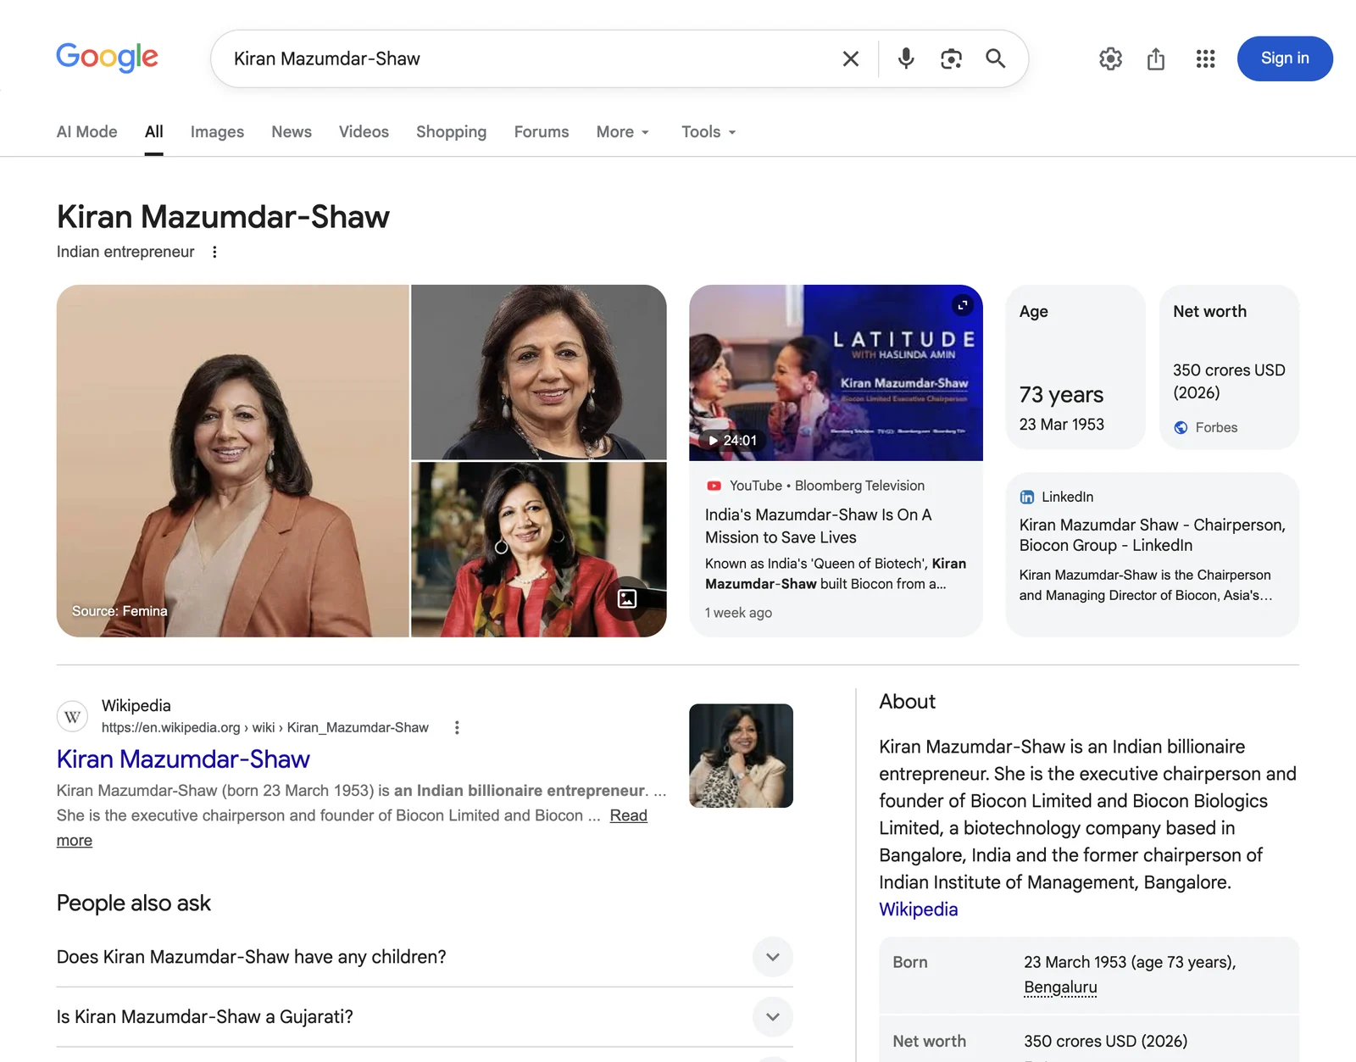Open quick settings gear icon
This screenshot has width=1356, height=1062.
point(1110,58)
